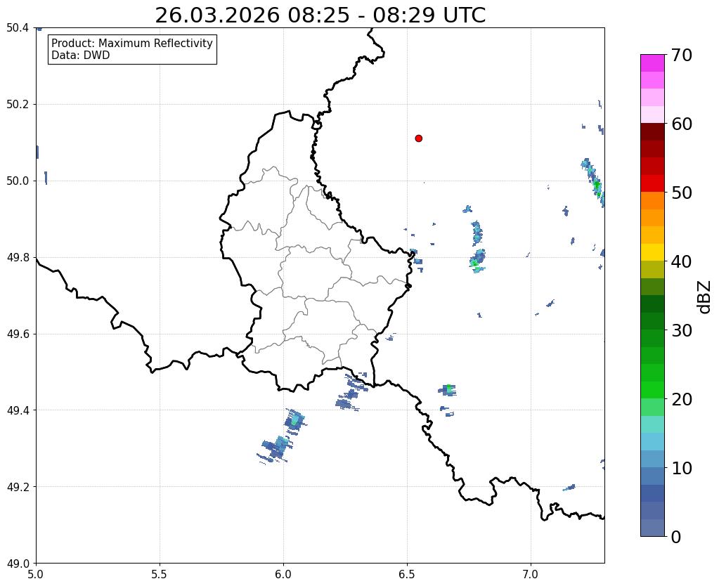Click the 'dBZ' colorbar label
The height and width of the screenshot is (586, 719).
[x=704, y=297]
